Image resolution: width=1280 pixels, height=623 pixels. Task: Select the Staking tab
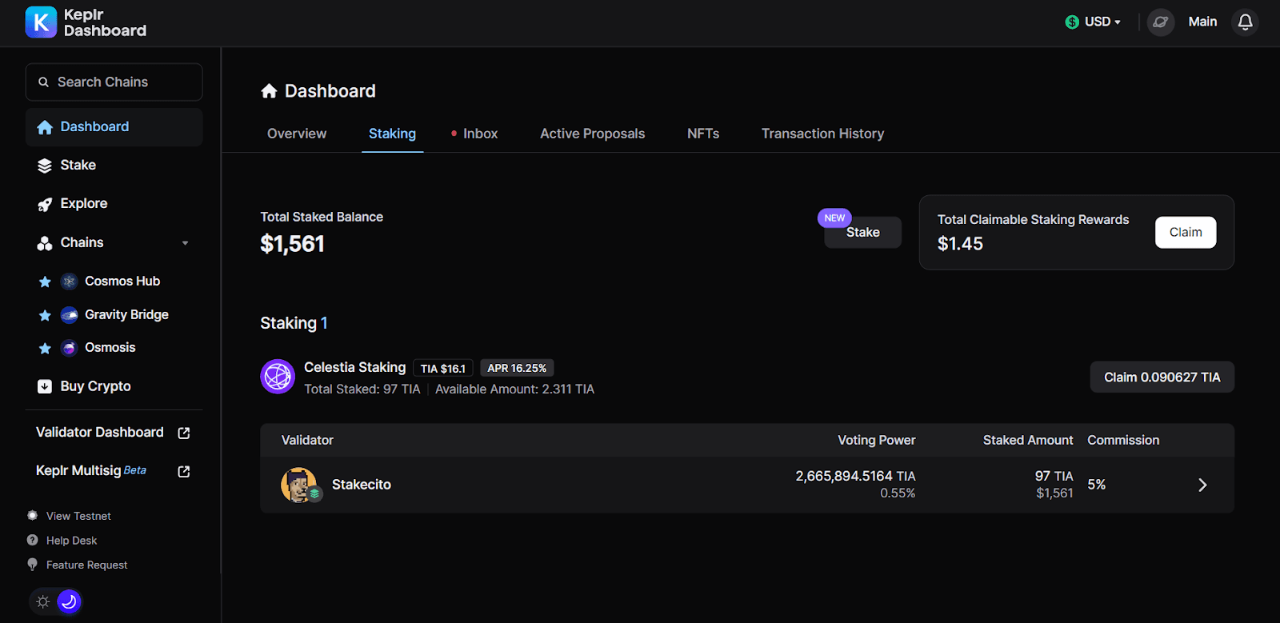(392, 134)
